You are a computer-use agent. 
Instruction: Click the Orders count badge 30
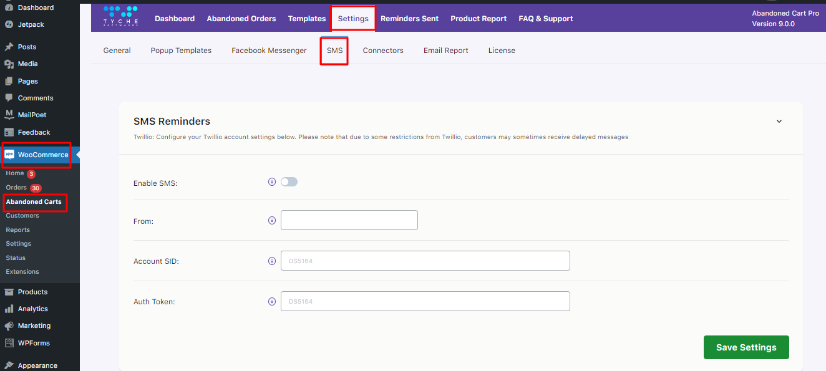(x=36, y=188)
